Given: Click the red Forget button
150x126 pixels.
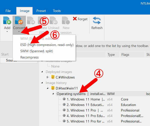Looking at the screenshot, I should pyautogui.click(x=80, y=19).
